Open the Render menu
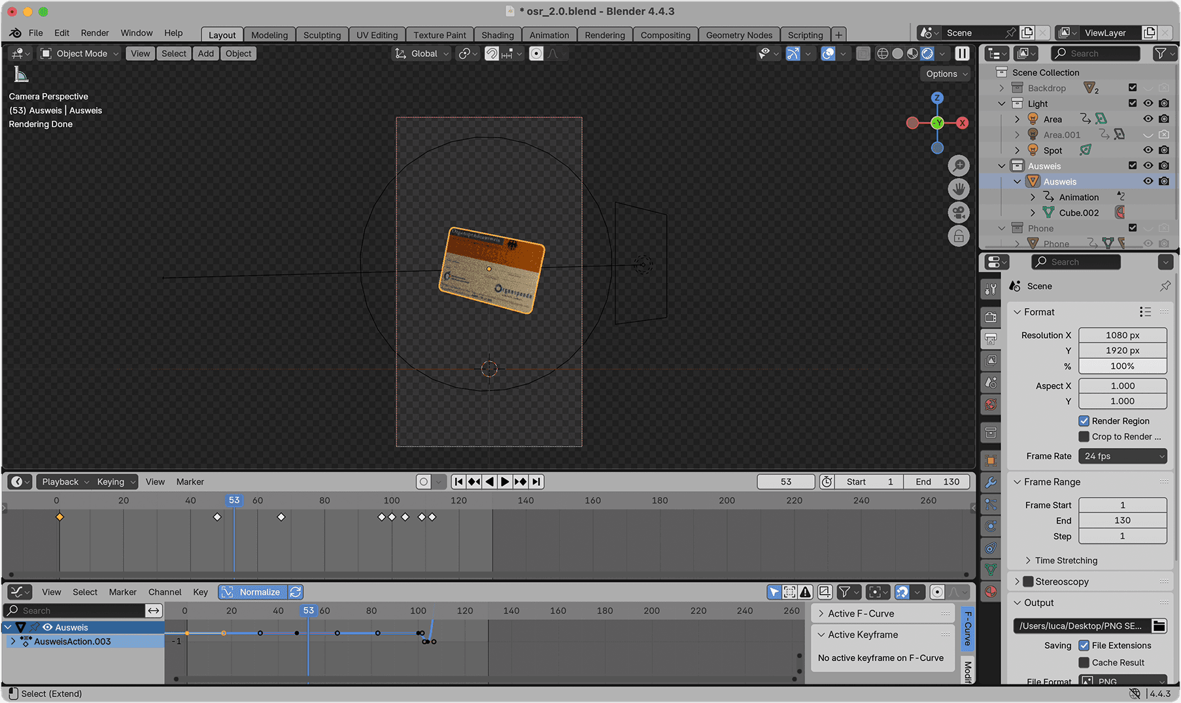 [95, 33]
